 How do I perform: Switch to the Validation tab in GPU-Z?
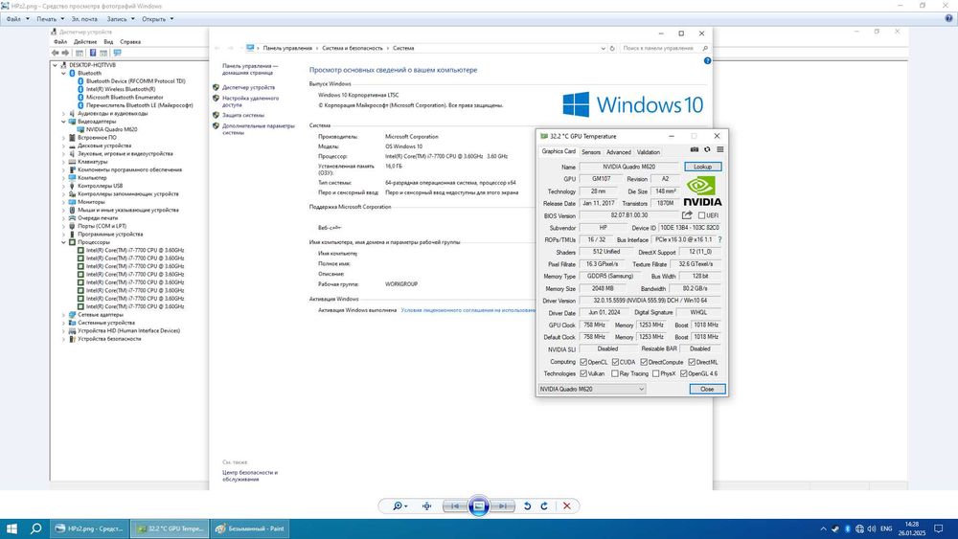point(649,152)
